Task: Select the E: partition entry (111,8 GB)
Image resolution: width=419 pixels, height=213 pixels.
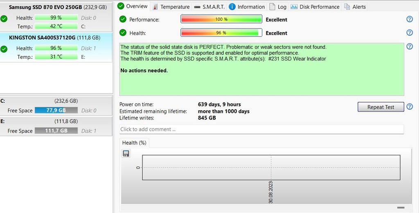Action: click(x=56, y=126)
